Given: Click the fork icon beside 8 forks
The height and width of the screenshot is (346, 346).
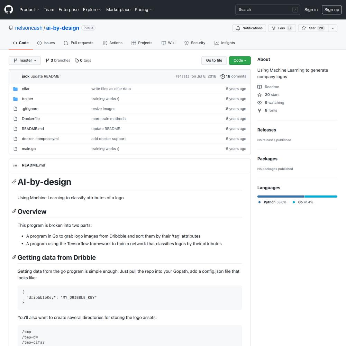Looking at the screenshot, I should (259, 110).
